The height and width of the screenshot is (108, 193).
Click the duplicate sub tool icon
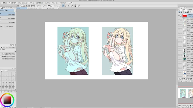point(13,45)
